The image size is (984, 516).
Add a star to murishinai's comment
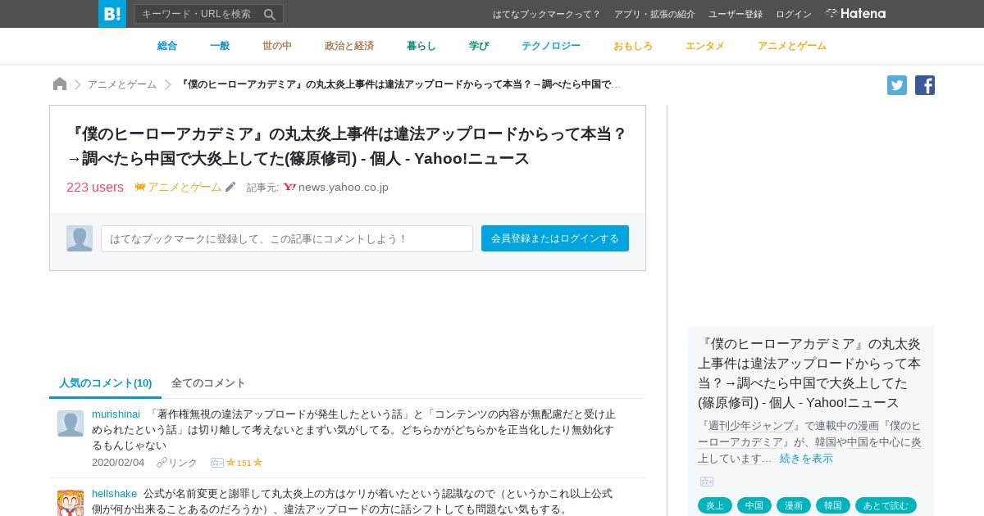tap(217, 463)
